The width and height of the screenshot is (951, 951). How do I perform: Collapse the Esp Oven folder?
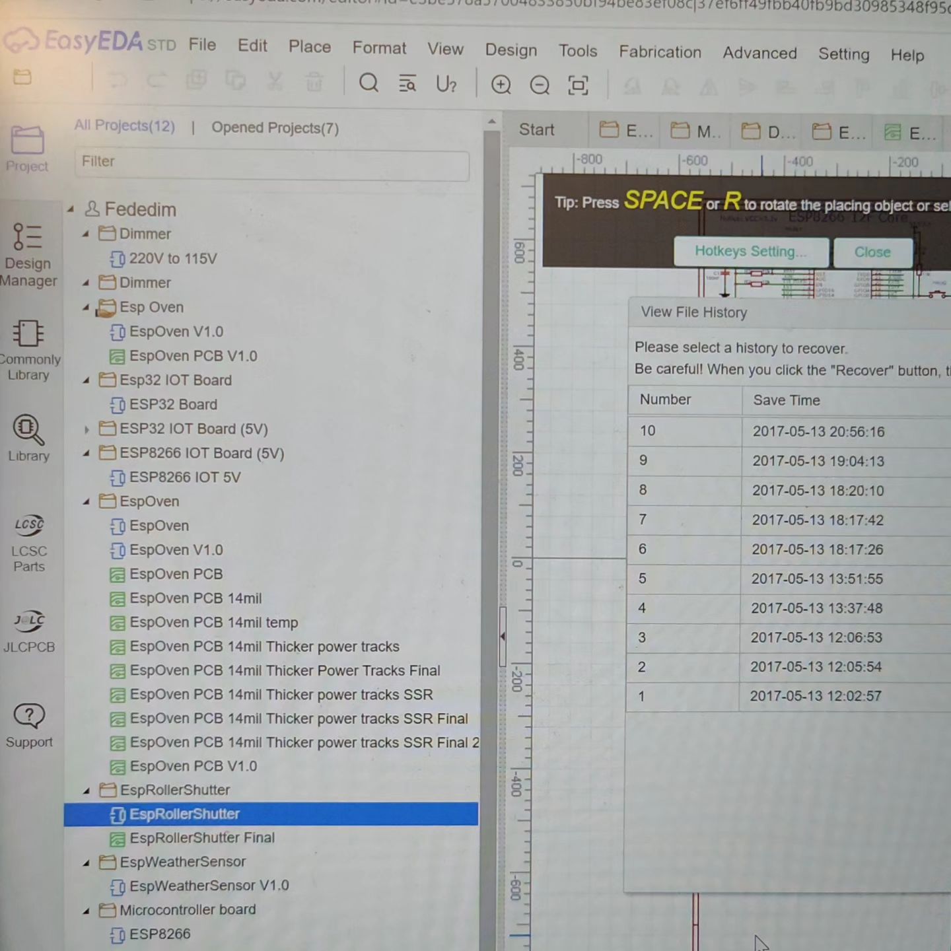coord(86,307)
